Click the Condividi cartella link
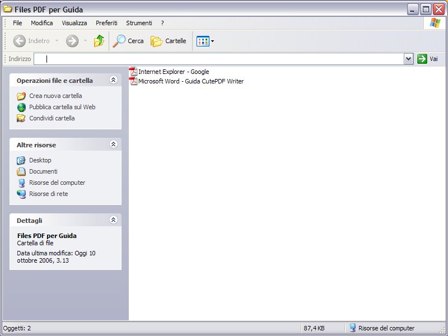The height and width of the screenshot is (336, 448). 52,118
